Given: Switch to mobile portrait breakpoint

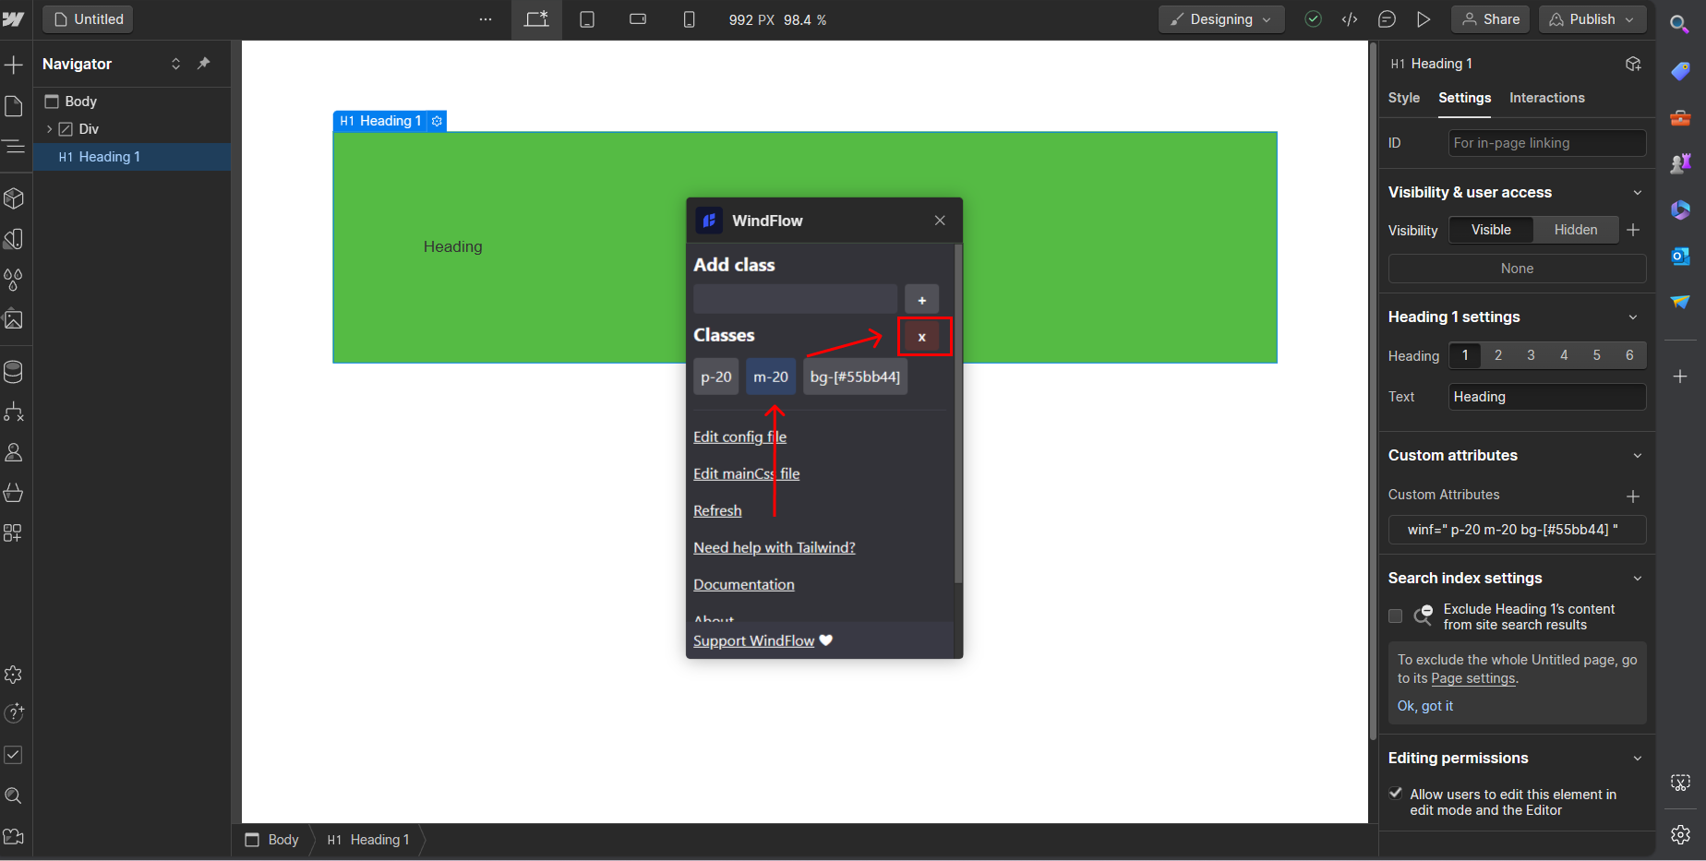Looking at the screenshot, I should click(x=689, y=19).
